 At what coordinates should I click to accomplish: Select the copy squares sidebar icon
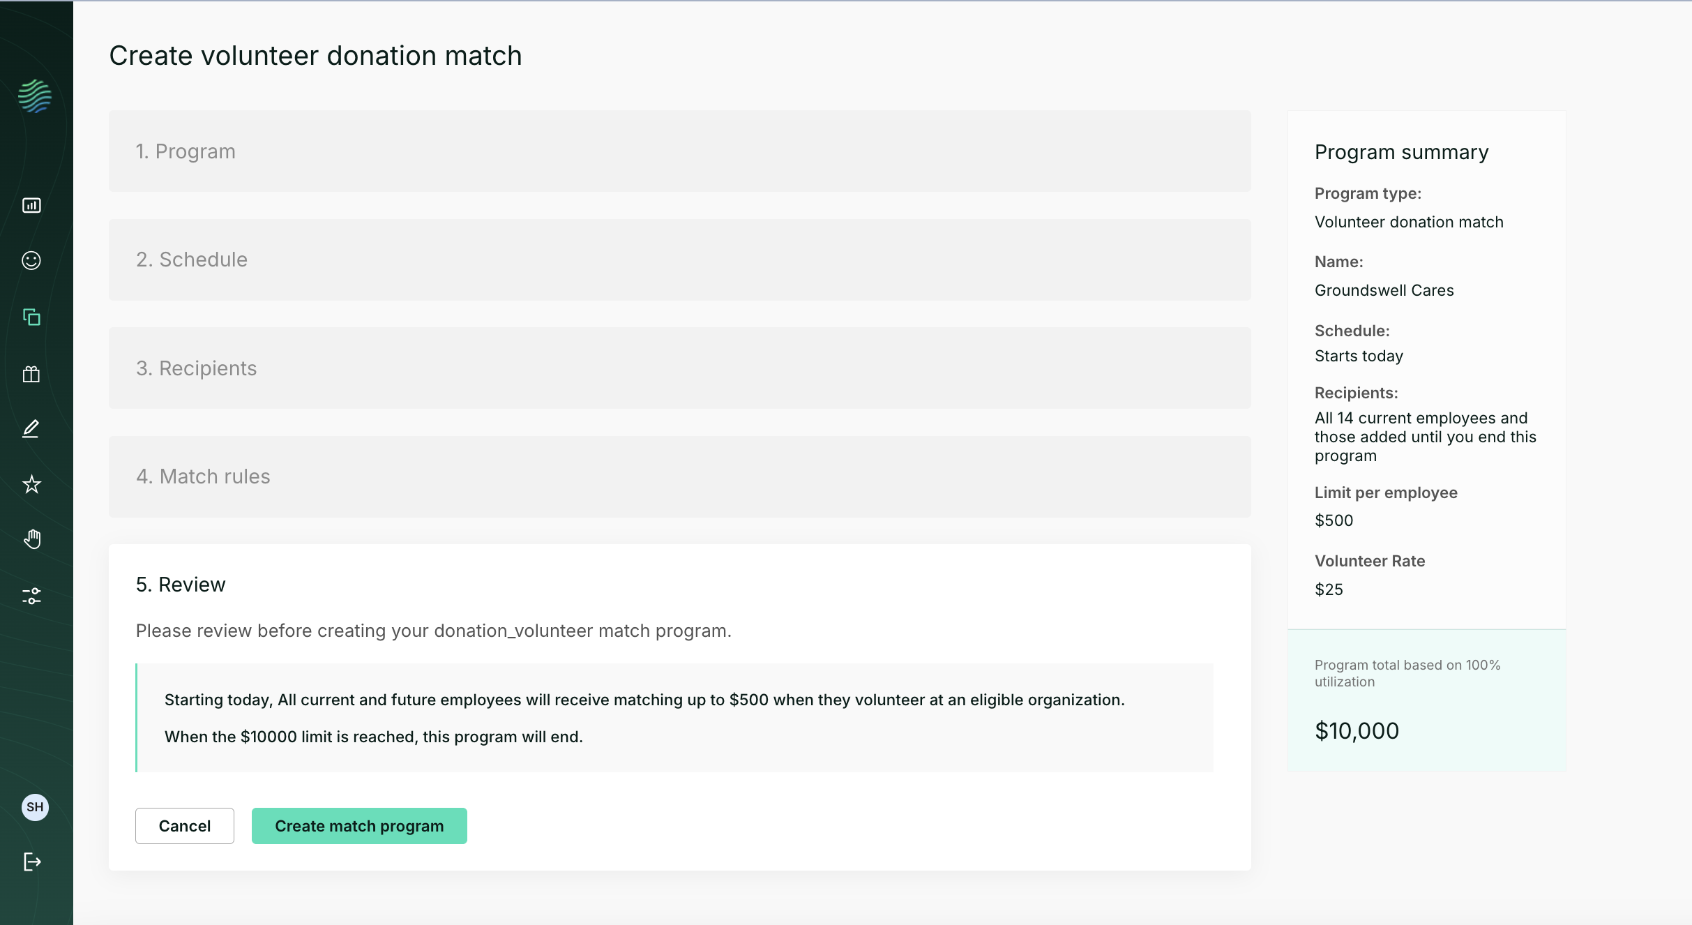[x=31, y=317]
